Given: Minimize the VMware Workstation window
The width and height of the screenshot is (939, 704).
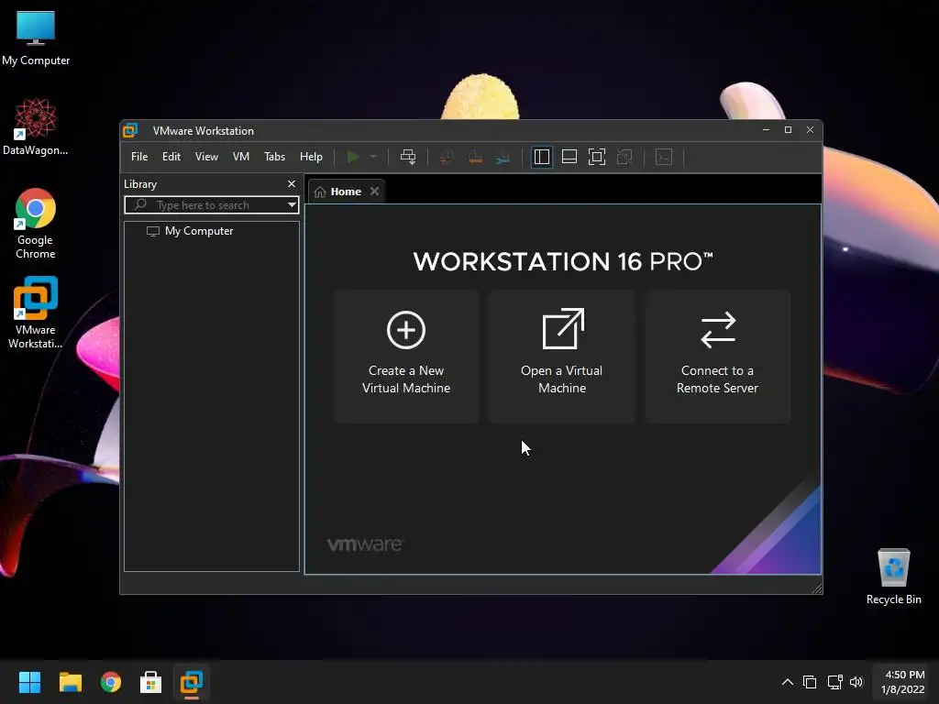Looking at the screenshot, I should pyautogui.click(x=766, y=130).
